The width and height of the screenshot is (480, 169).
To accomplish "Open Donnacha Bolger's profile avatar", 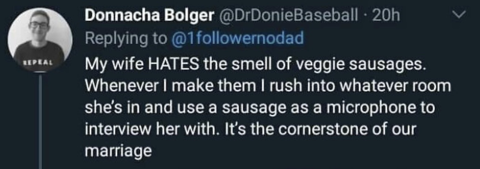I will [x=40, y=39].
